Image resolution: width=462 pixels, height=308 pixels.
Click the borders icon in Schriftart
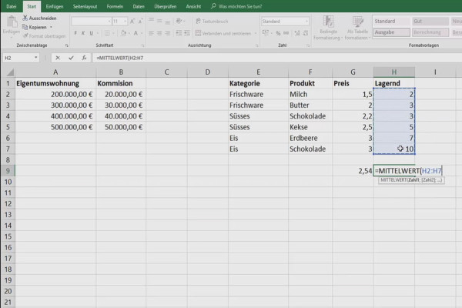point(107,33)
